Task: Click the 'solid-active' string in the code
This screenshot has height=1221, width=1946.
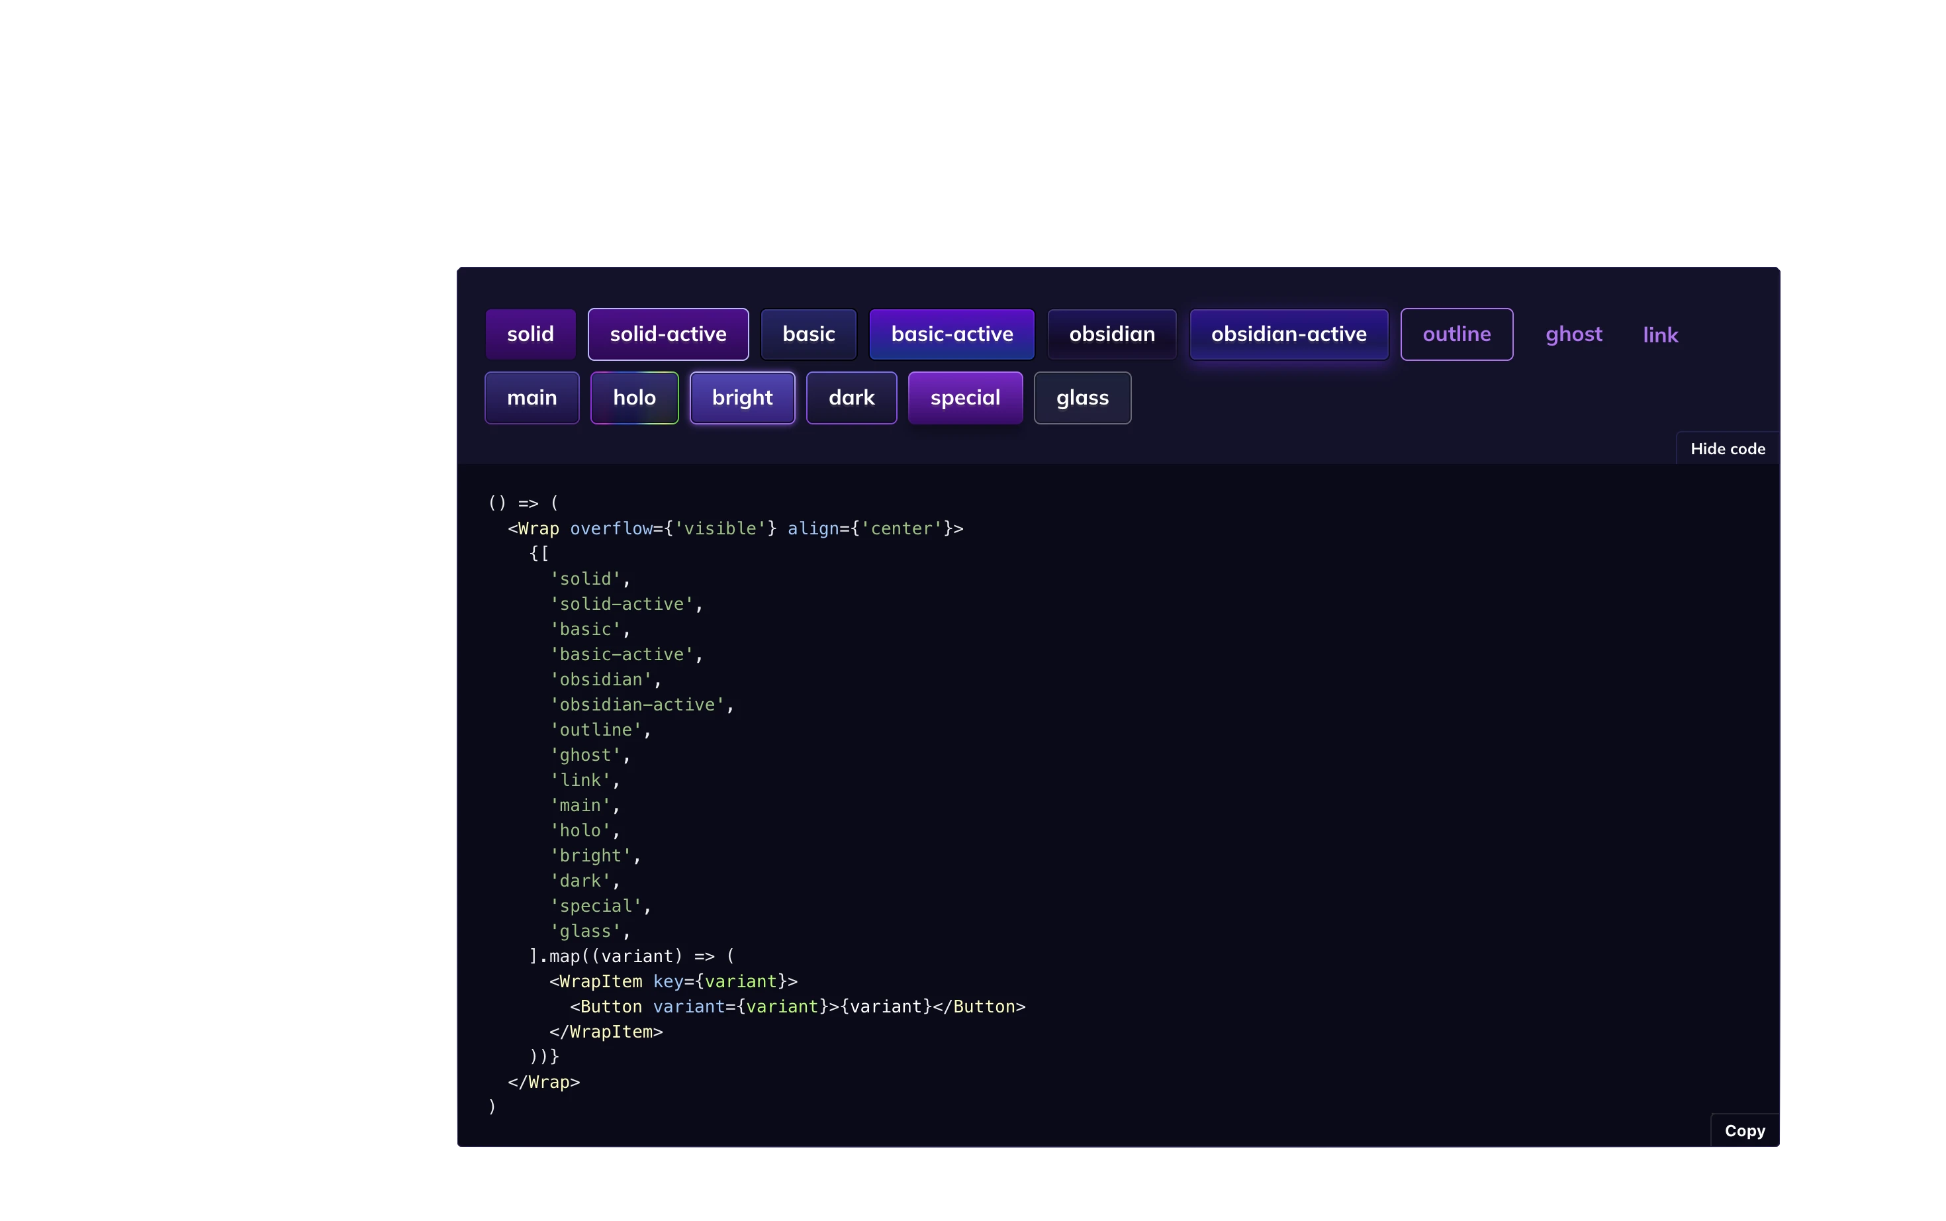Action: (x=622, y=604)
